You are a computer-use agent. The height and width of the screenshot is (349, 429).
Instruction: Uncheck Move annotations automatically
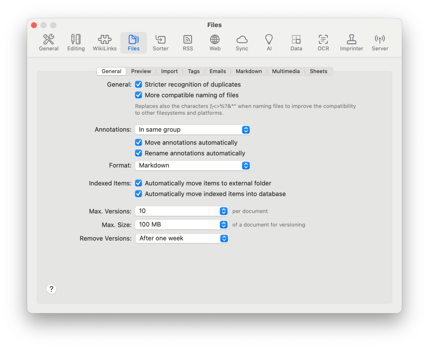pyautogui.click(x=139, y=143)
